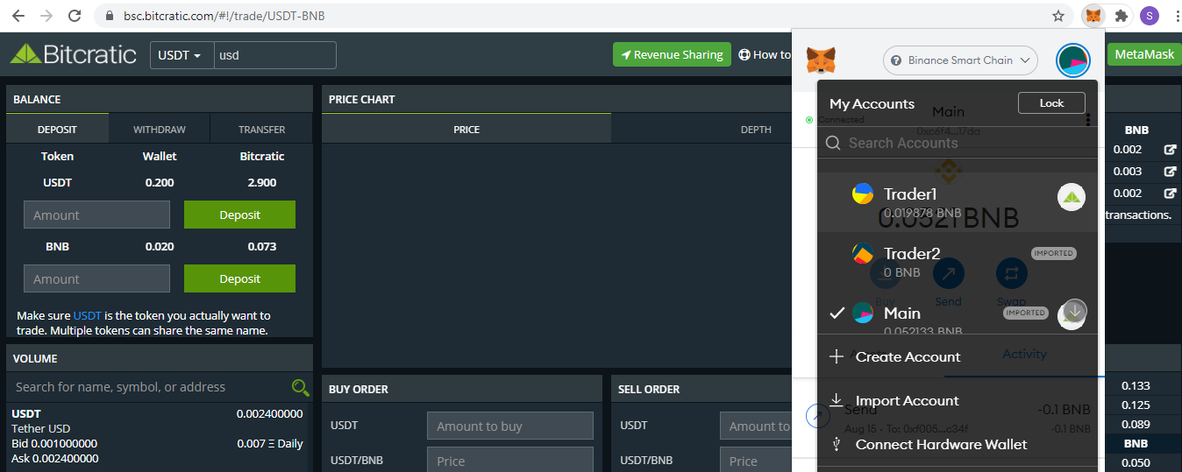Show the Price chart tab
1182x472 pixels.
coord(466,130)
